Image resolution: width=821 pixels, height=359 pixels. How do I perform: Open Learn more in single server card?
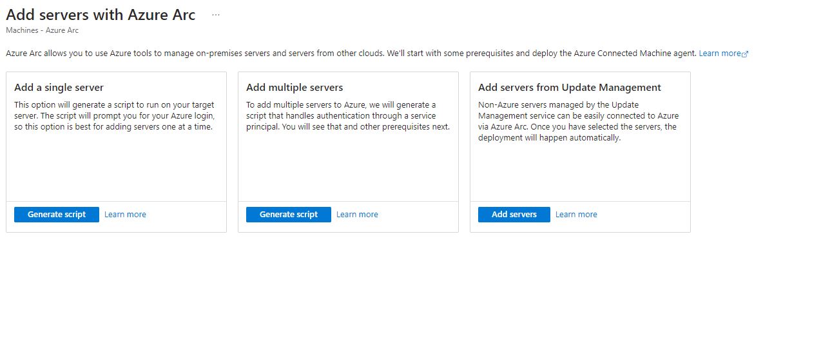pyautogui.click(x=125, y=215)
